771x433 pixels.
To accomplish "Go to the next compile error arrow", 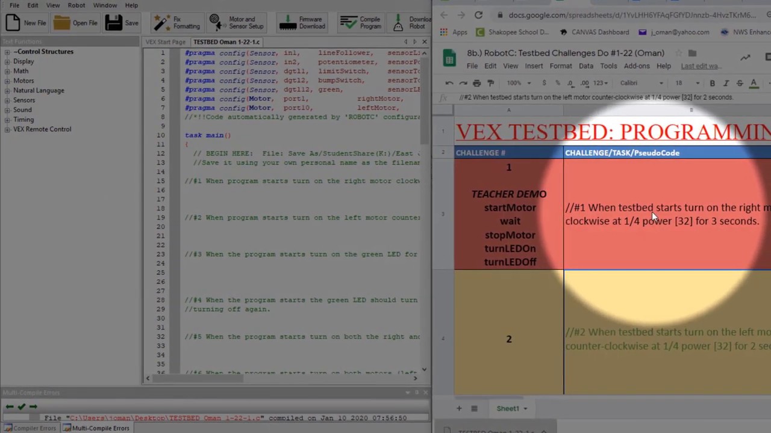I will 33,407.
